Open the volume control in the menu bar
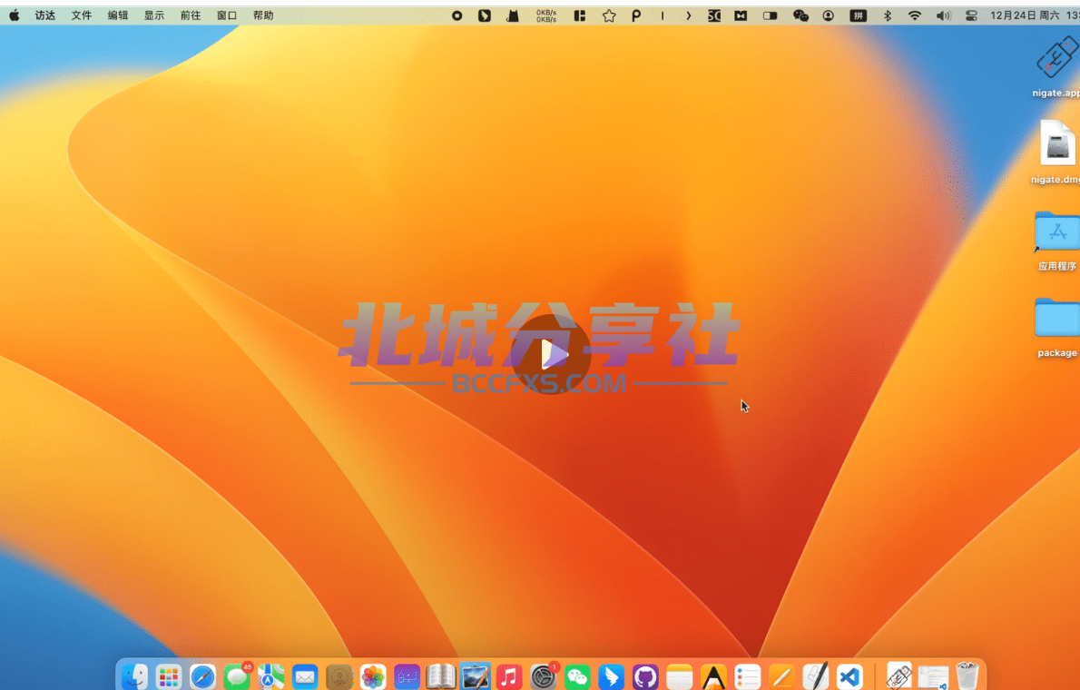 tap(944, 15)
